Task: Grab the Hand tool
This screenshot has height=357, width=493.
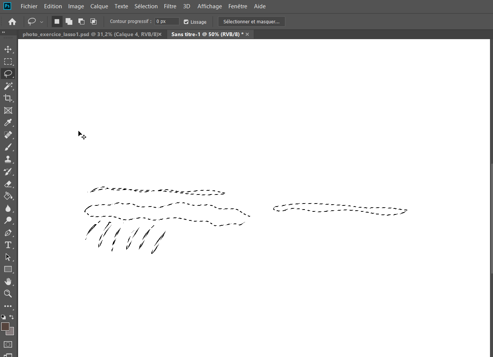Action: point(8,281)
